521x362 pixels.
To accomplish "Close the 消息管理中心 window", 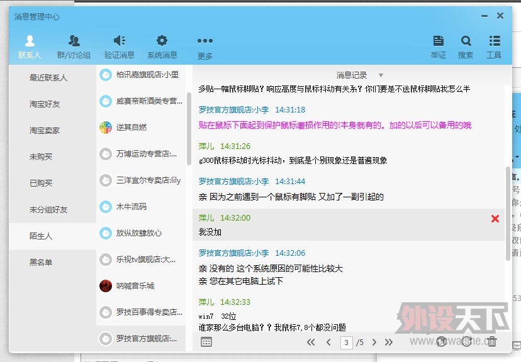I will click(500, 16).
